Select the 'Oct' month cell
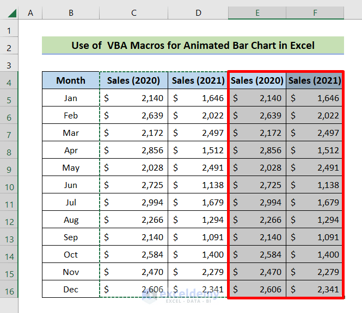The width and height of the screenshot is (362, 313). (71, 254)
